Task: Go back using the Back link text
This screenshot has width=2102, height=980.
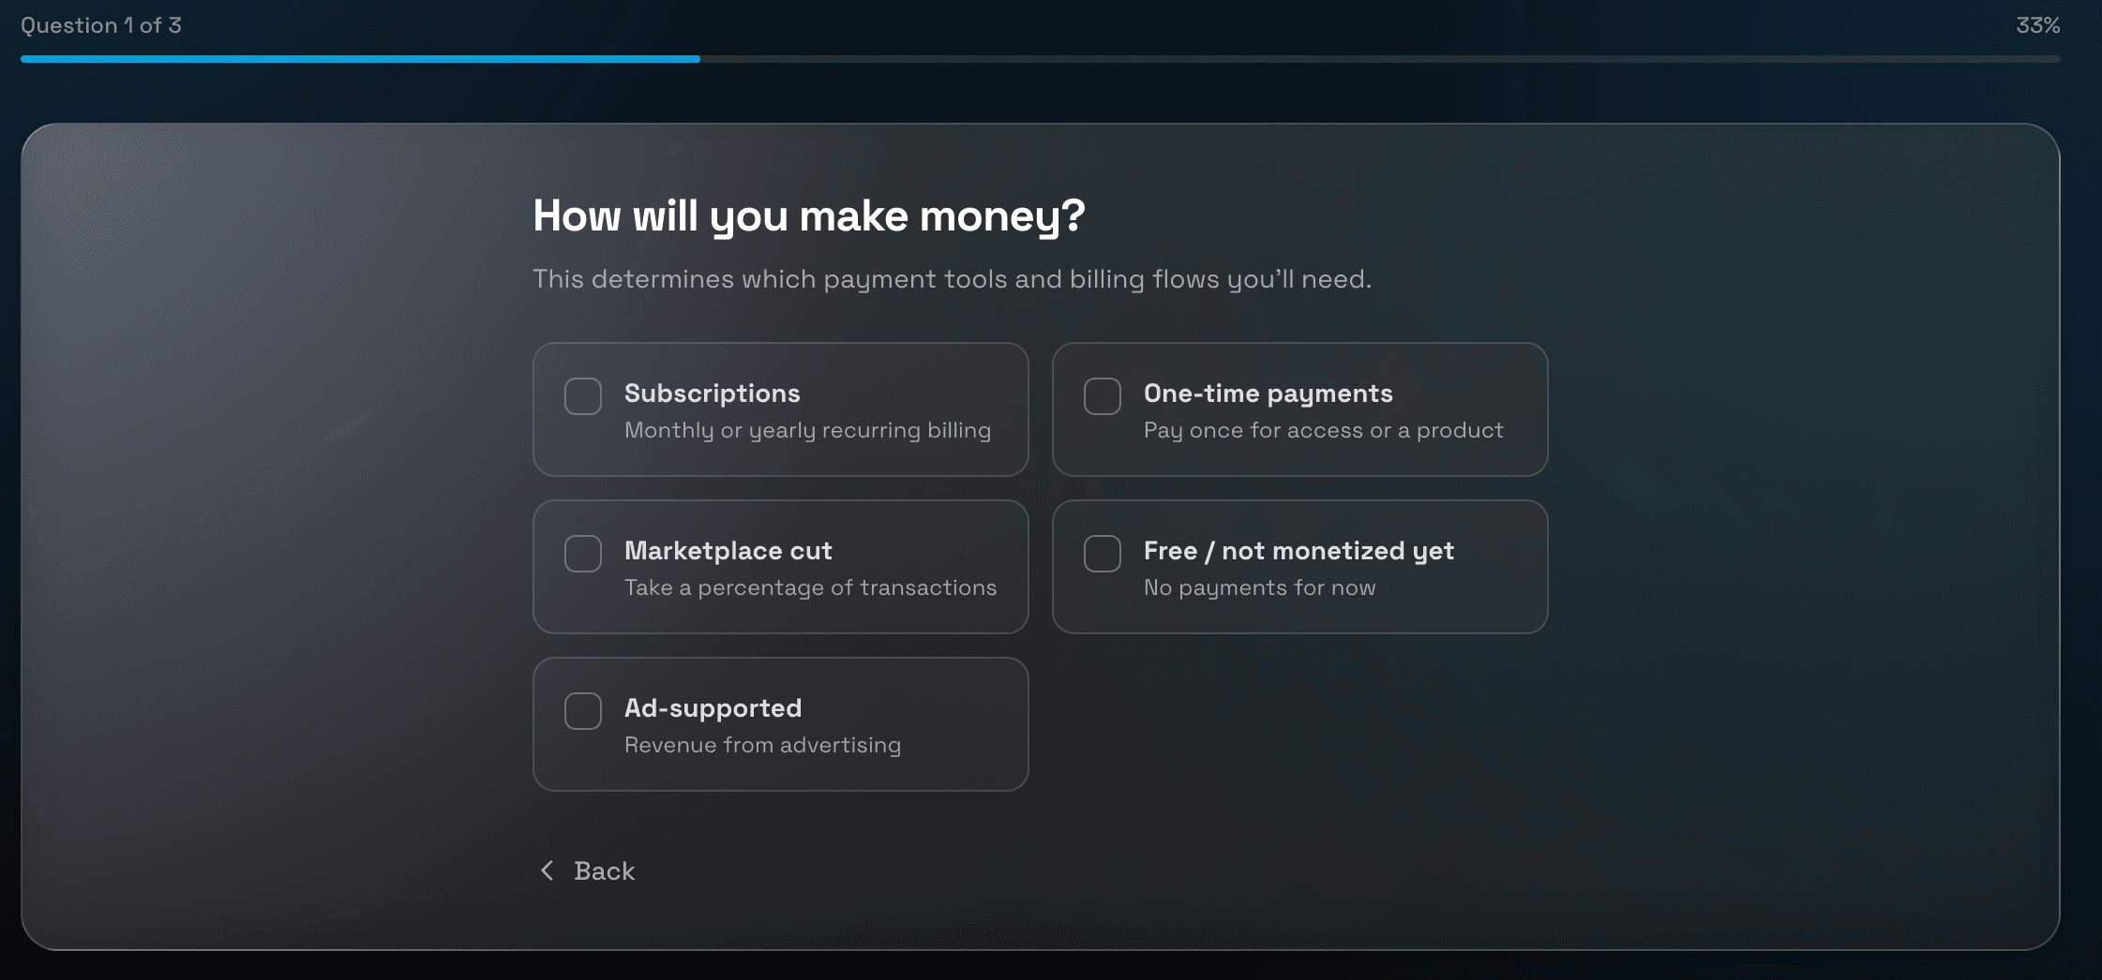Action: coord(604,871)
